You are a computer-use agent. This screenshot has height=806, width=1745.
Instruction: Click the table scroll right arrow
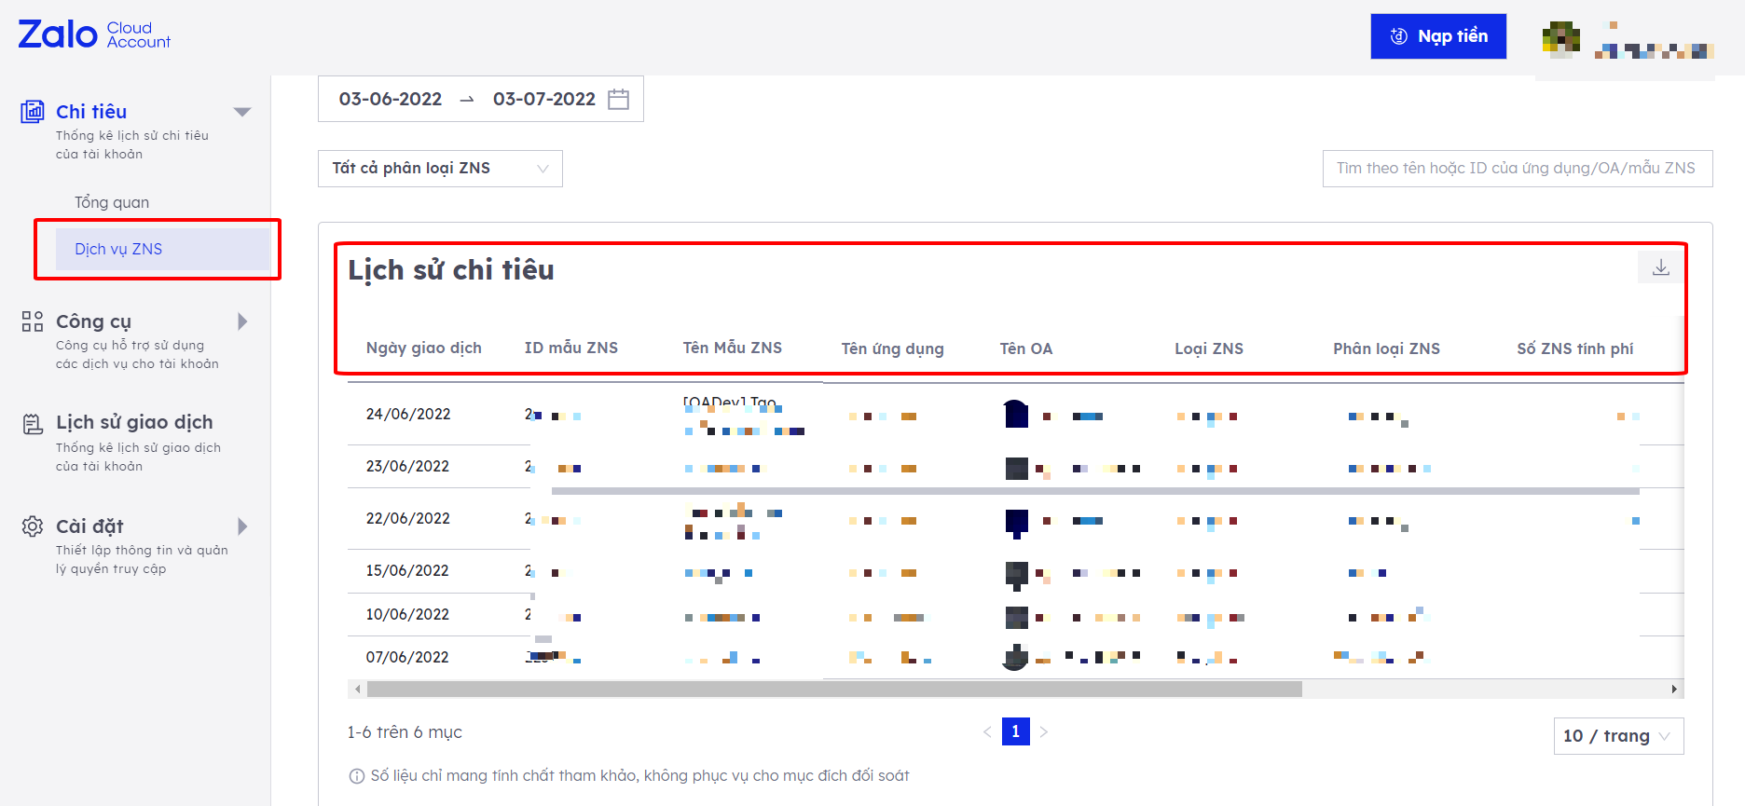coord(1675,690)
